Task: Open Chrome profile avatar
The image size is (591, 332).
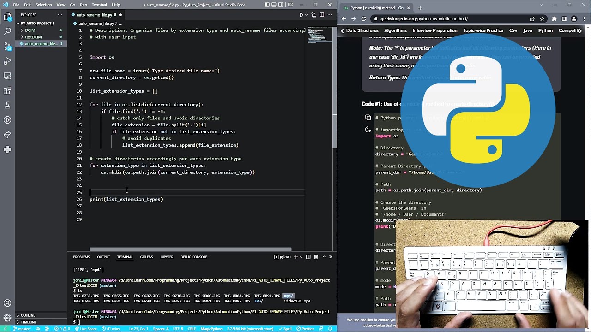Action: (x=573, y=19)
